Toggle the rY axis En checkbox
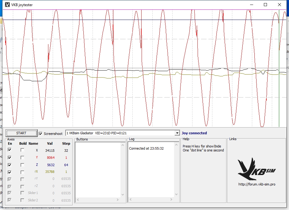This screenshot has width=289, height=210. point(10,179)
